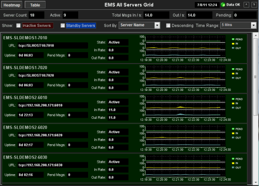This screenshot has width=259, height=186.
Task: Click the State Active field of EMS-SLDEMOS2-6030
Action: [x=118, y=162]
